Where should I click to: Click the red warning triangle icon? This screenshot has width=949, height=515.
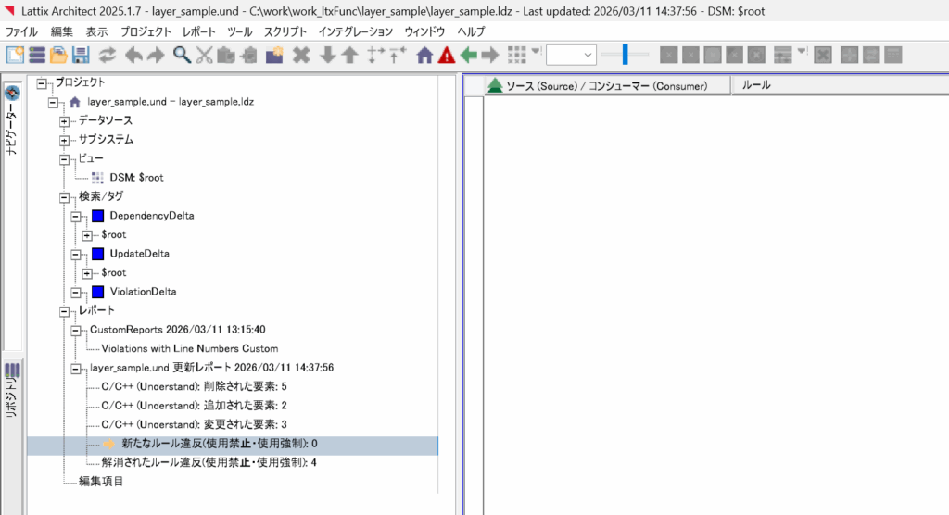coord(447,56)
